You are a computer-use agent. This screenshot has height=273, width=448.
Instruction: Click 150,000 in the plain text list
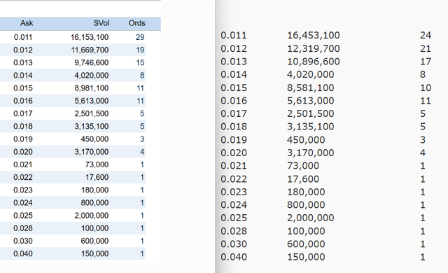coord(306,257)
